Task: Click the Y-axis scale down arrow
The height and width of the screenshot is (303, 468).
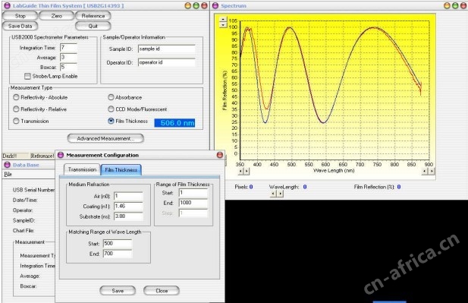Action: (223, 25)
